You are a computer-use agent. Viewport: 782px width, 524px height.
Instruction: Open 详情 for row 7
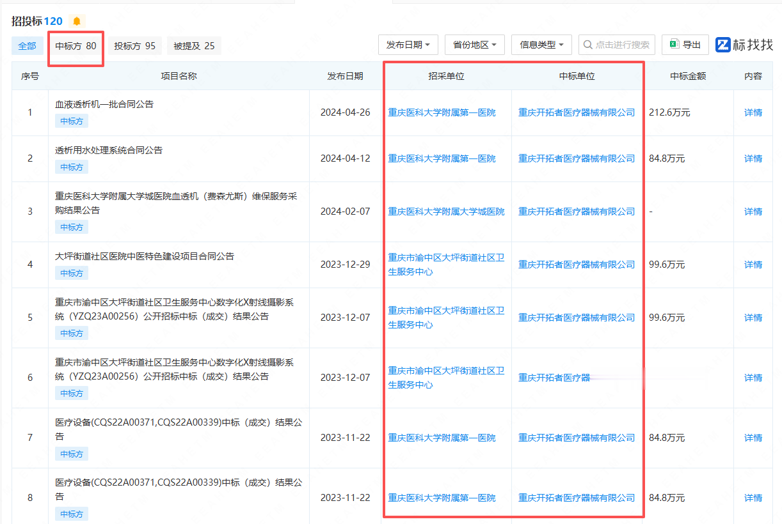[753, 438]
